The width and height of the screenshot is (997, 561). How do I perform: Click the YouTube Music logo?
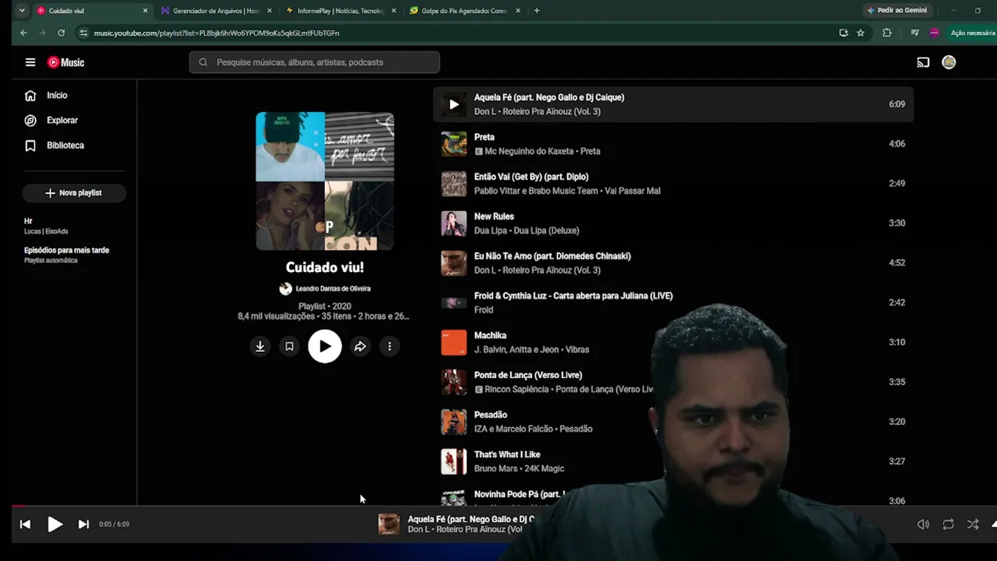(65, 62)
